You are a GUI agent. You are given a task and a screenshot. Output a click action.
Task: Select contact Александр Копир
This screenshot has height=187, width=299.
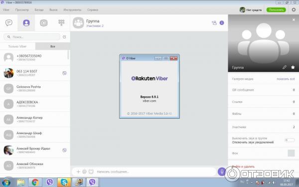(x=35, y=119)
